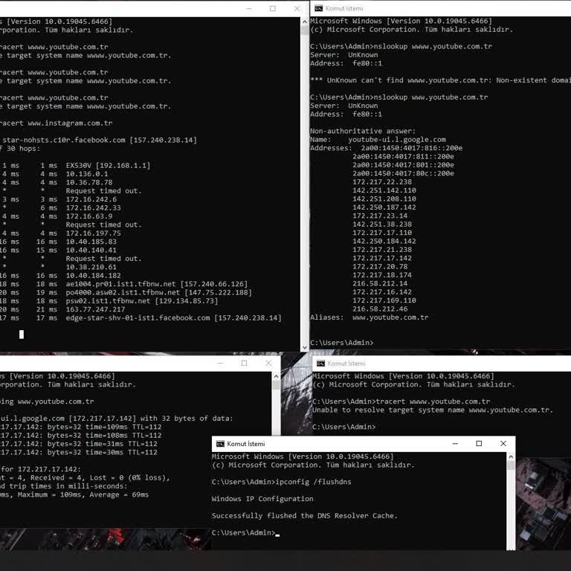This screenshot has height=571, width=571.
Task: Click 'edge-star-shv-01-ist1.facebook.com' final hop
Action: [138, 318]
